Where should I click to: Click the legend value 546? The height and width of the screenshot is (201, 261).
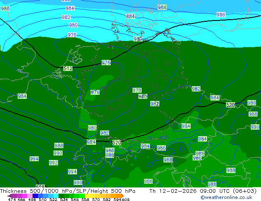click(75, 199)
